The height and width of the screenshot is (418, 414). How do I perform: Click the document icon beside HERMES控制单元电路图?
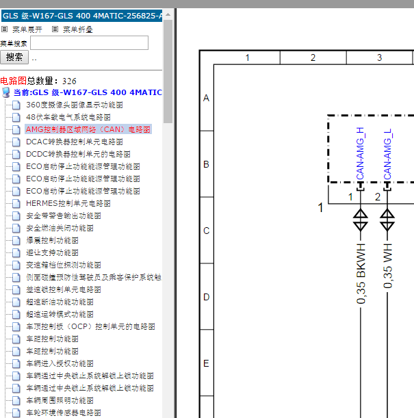[16, 204]
